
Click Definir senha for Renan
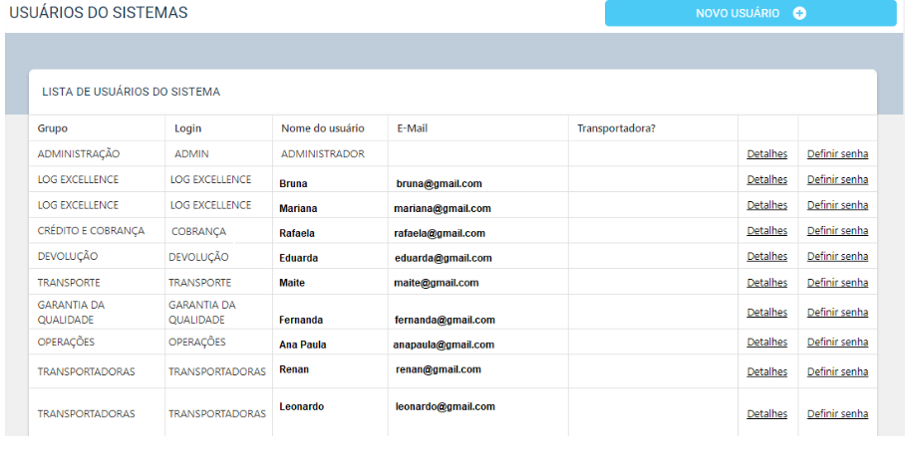tap(837, 371)
